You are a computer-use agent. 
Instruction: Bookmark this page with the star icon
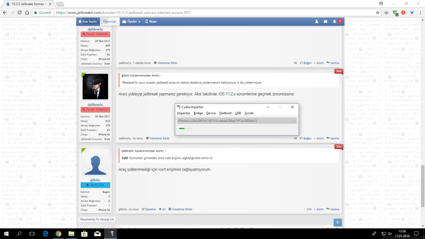point(378,12)
